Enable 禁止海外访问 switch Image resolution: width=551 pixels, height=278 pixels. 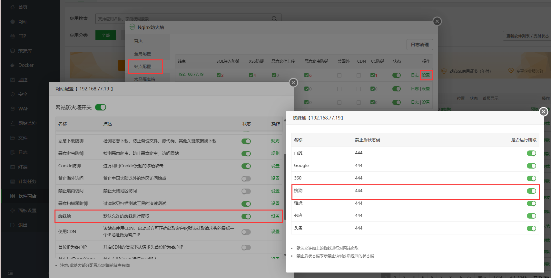coord(246,179)
